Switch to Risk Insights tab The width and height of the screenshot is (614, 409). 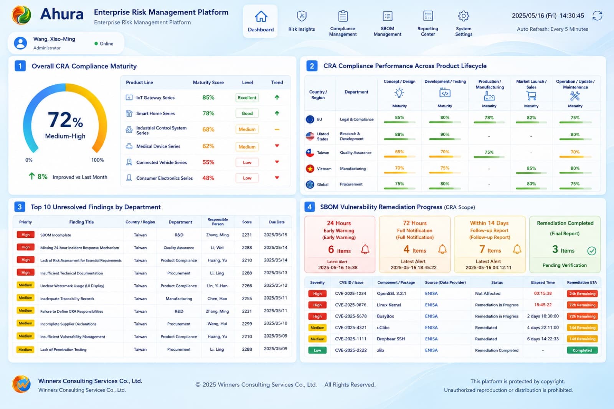point(302,21)
